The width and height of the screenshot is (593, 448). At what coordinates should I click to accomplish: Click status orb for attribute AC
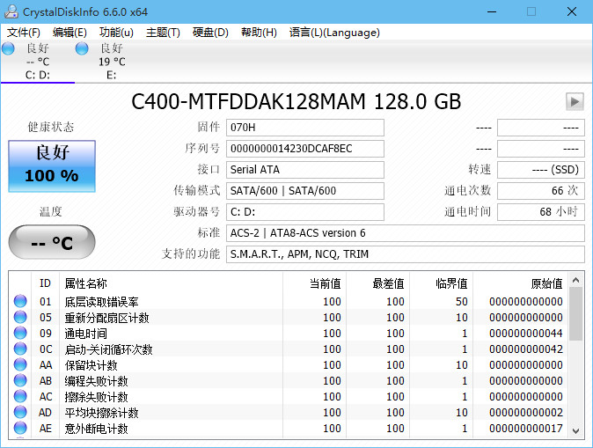20,397
